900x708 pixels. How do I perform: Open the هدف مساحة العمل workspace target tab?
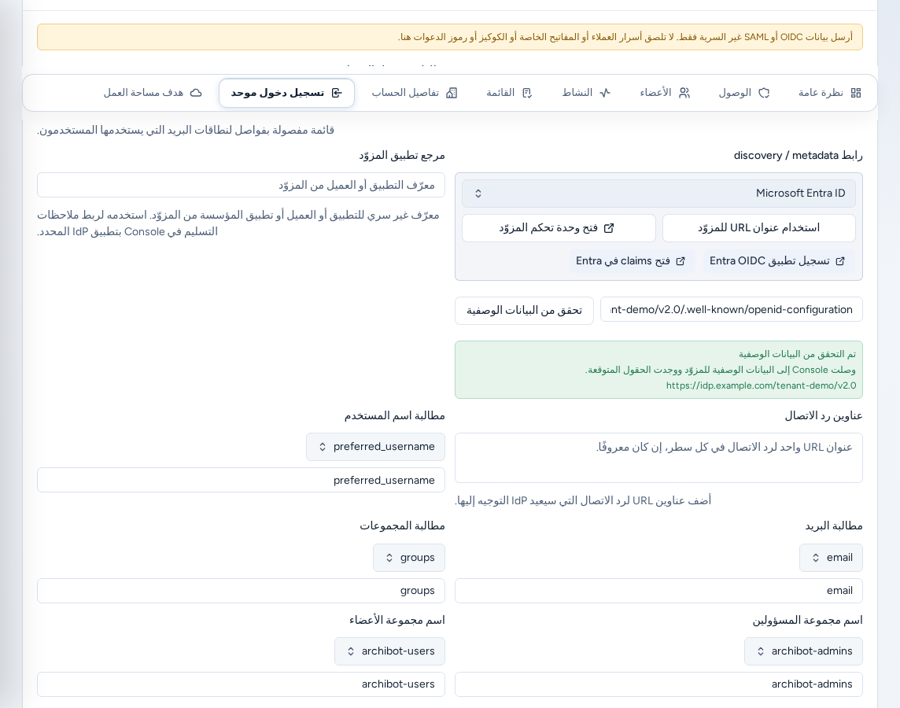click(153, 93)
